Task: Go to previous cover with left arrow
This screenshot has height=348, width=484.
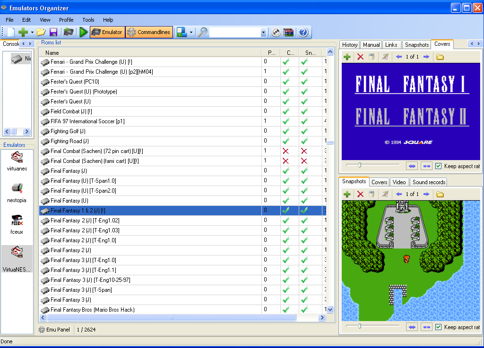Action: (x=399, y=57)
